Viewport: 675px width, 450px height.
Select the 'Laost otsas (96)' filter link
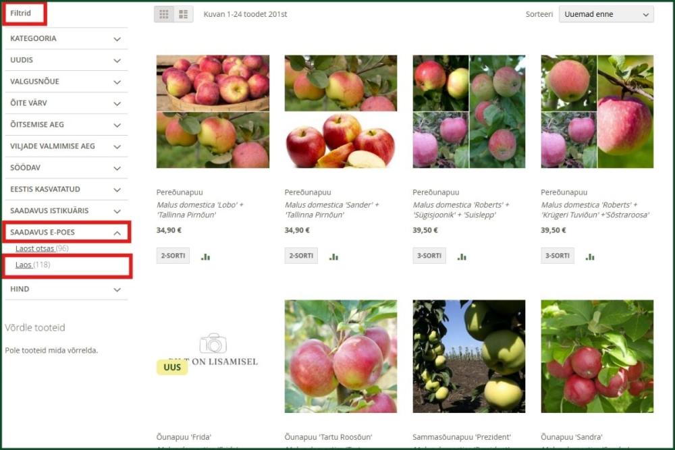coord(42,248)
